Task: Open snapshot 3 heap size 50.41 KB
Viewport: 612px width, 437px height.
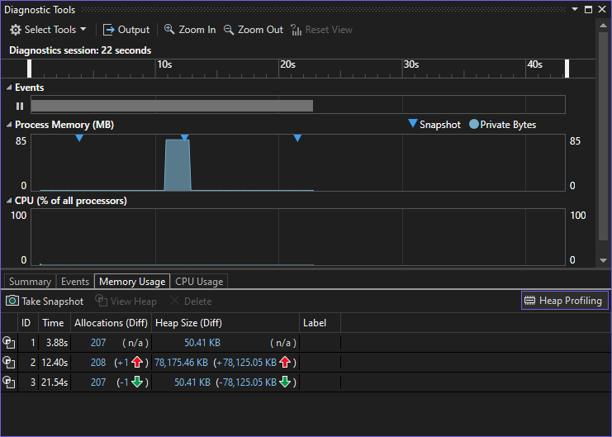Action: tap(192, 382)
